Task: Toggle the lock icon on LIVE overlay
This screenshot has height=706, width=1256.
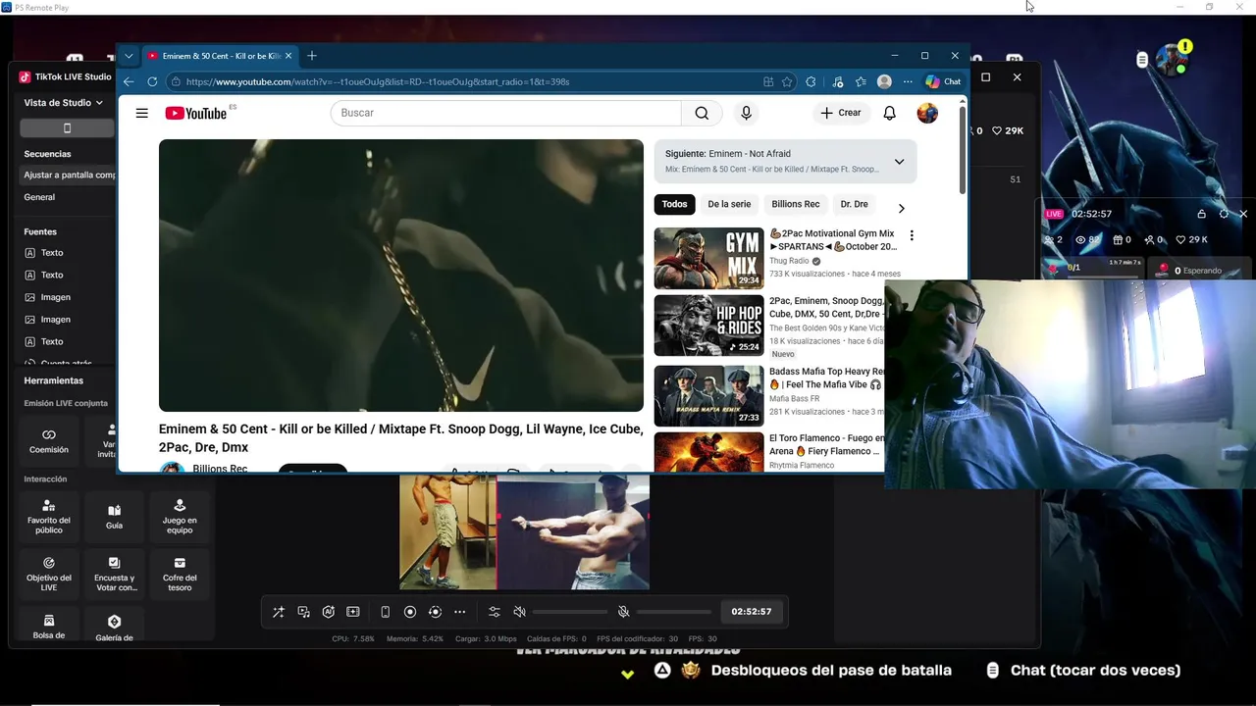Action: click(1202, 214)
